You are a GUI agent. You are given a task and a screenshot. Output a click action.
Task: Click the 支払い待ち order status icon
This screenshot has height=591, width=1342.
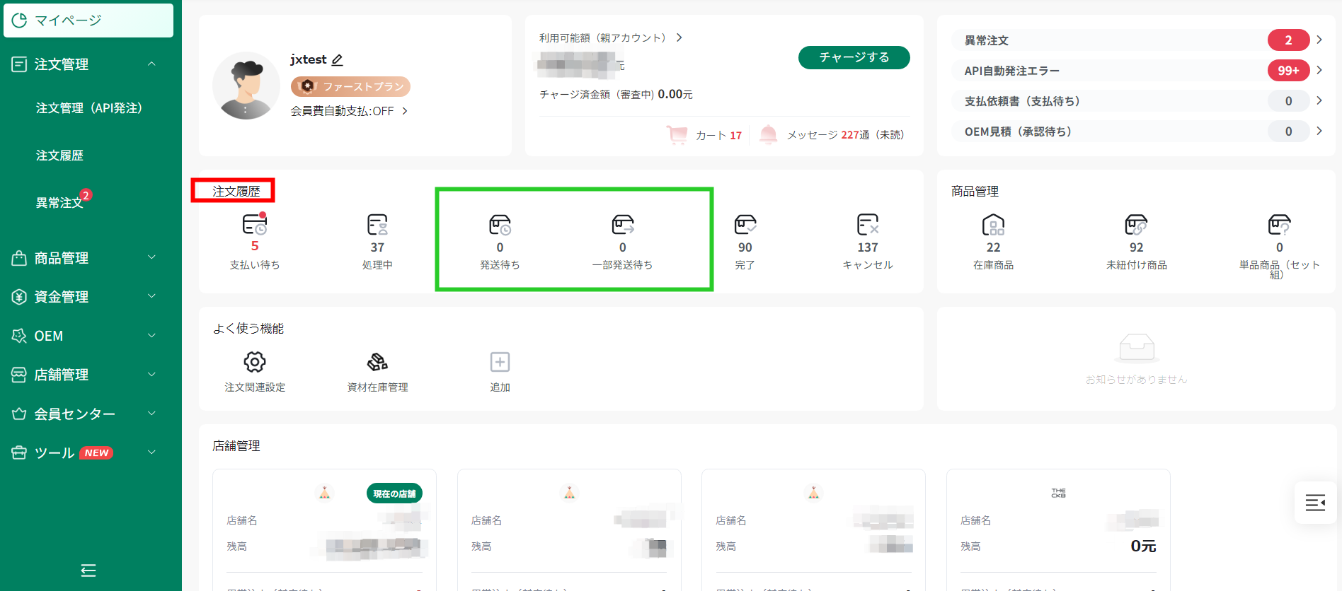click(x=255, y=225)
